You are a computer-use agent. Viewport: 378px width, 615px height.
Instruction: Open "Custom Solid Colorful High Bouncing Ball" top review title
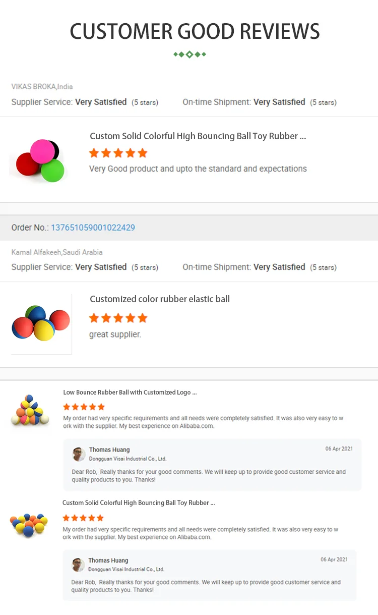(x=198, y=136)
